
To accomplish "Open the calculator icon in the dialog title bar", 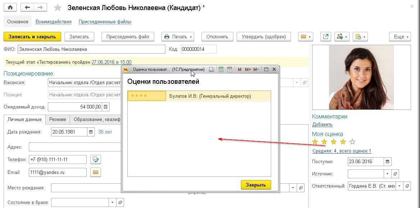I will pos(221,69).
